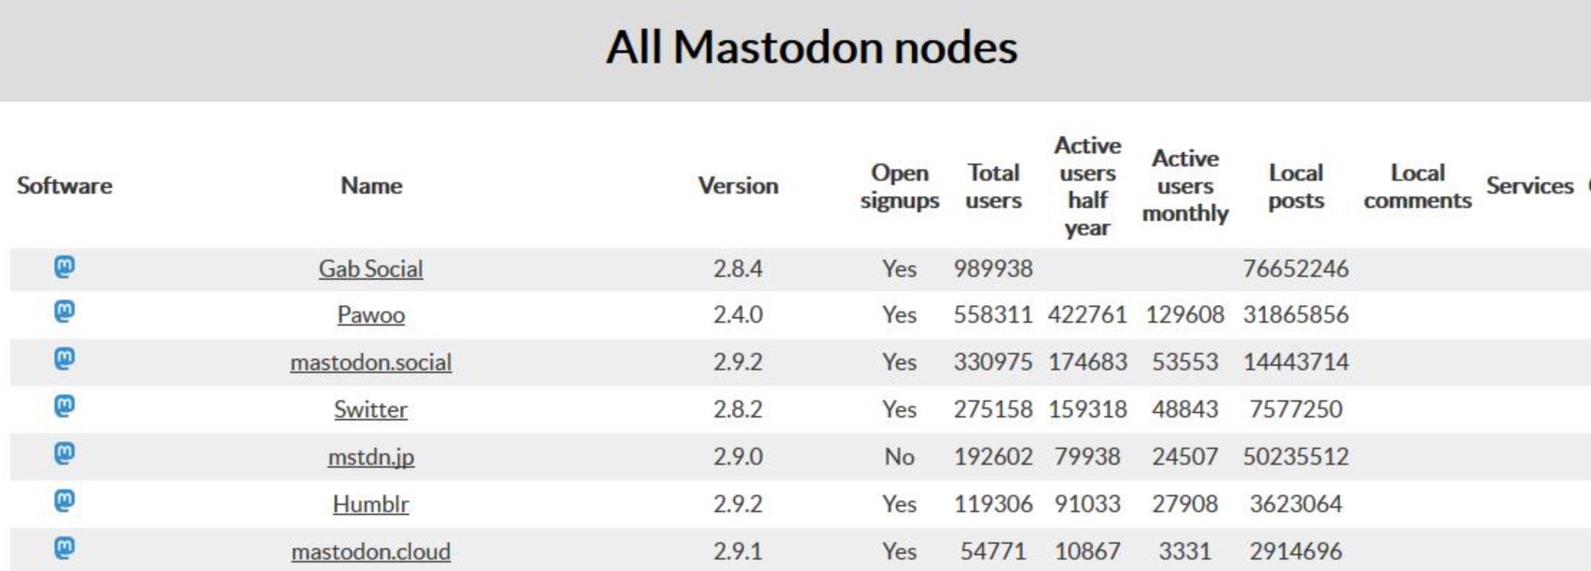Open the Gab Social node link
The image size is (1591, 571).
(x=370, y=269)
